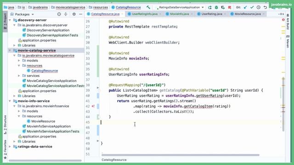Open Packages panel settings gear

point(74,14)
